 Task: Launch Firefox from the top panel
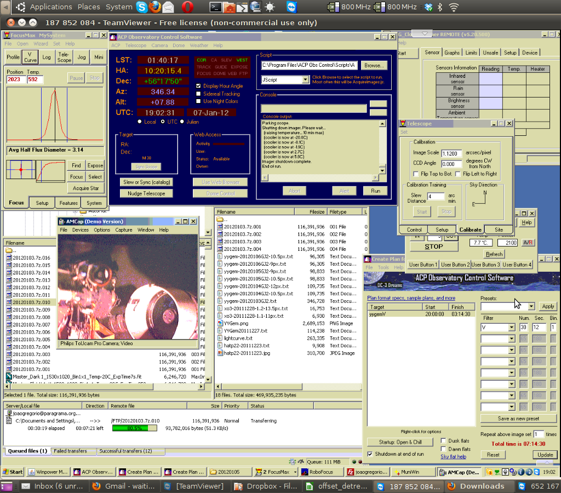[x=155, y=7]
